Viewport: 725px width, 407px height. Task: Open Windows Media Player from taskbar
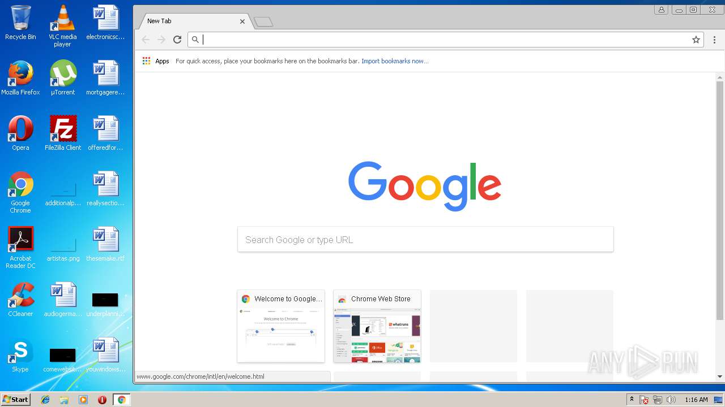pyautogui.click(x=83, y=400)
